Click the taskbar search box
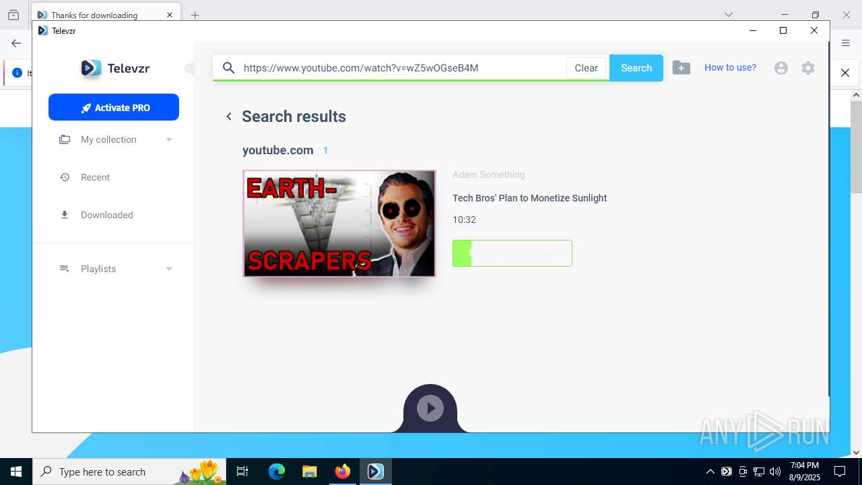 click(129, 472)
